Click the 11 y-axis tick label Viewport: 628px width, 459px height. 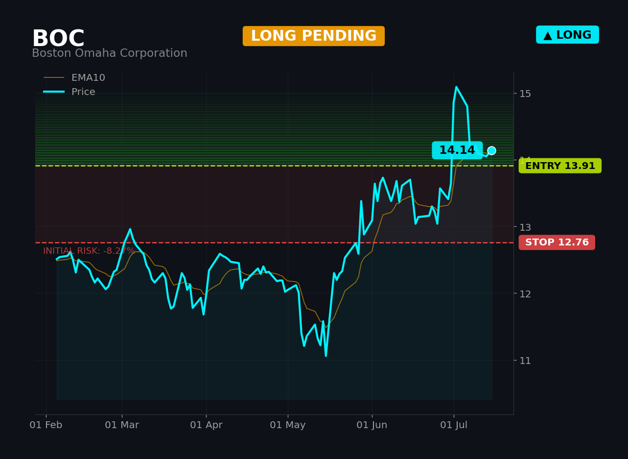pyautogui.click(x=525, y=361)
